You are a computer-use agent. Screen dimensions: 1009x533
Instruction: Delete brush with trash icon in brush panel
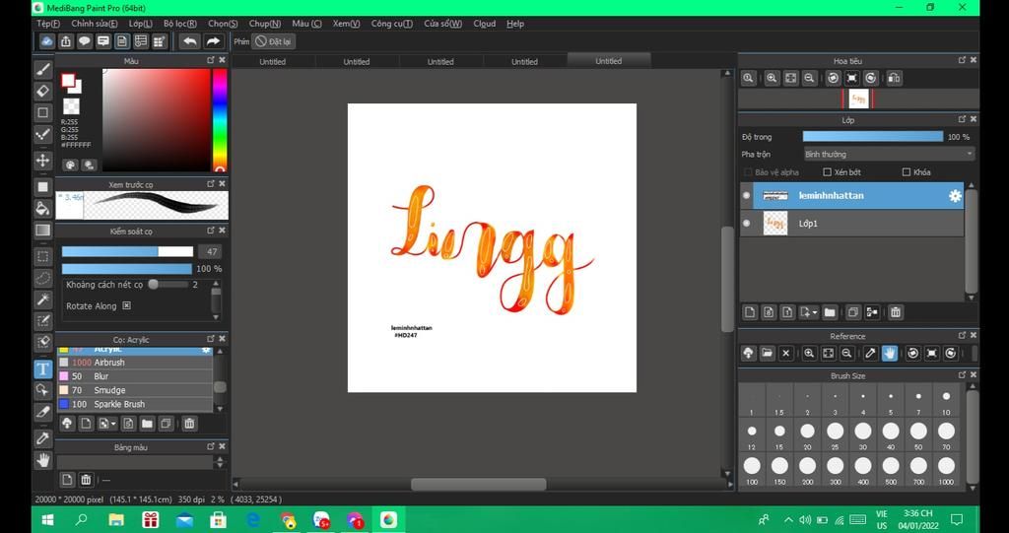coord(189,424)
